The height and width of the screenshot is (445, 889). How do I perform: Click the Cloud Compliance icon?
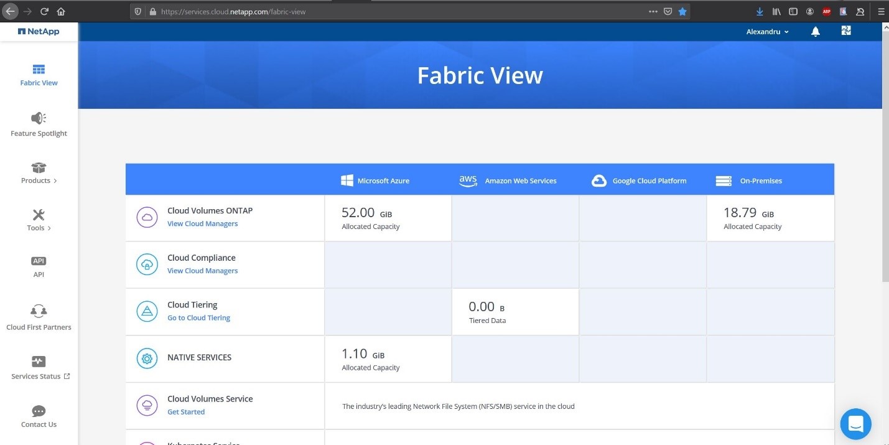point(147,265)
